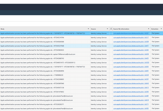The height and width of the screenshot is (111, 163).
Task: Open the Body column filter dropdown
Action: (x=88, y=29)
